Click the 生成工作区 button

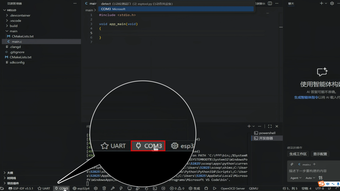coord(298,154)
